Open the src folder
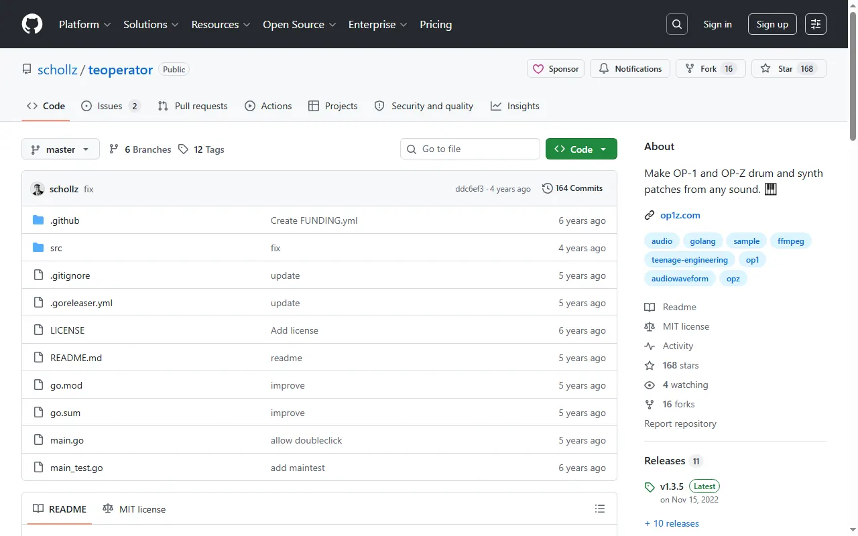Screen dimensions: 858x536 click(x=56, y=248)
